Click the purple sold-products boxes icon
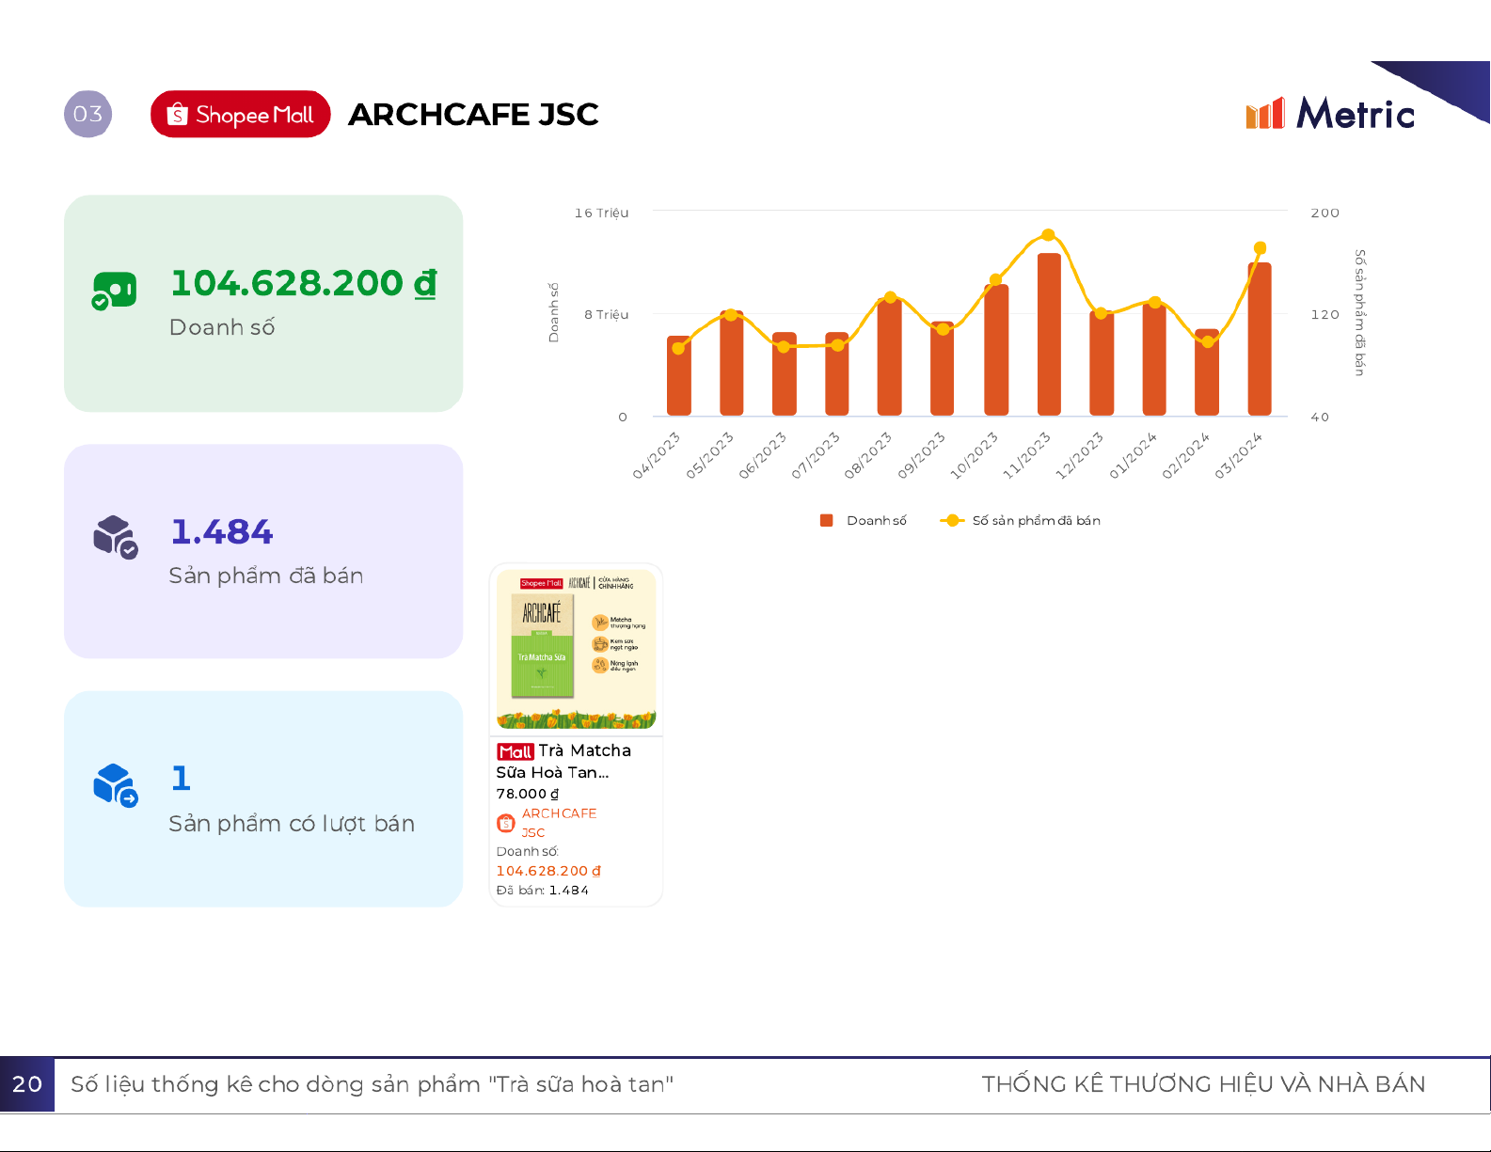 [115, 536]
